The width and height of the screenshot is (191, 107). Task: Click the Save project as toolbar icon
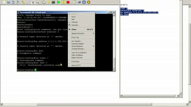(18, 2)
